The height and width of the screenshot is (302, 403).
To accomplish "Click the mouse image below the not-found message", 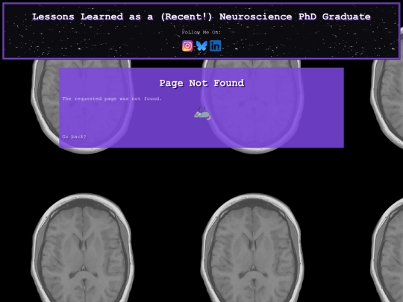I will pyautogui.click(x=202, y=114).
